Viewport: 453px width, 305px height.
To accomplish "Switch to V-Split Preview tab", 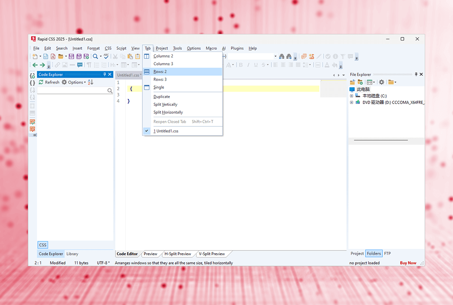I will coord(212,254).
